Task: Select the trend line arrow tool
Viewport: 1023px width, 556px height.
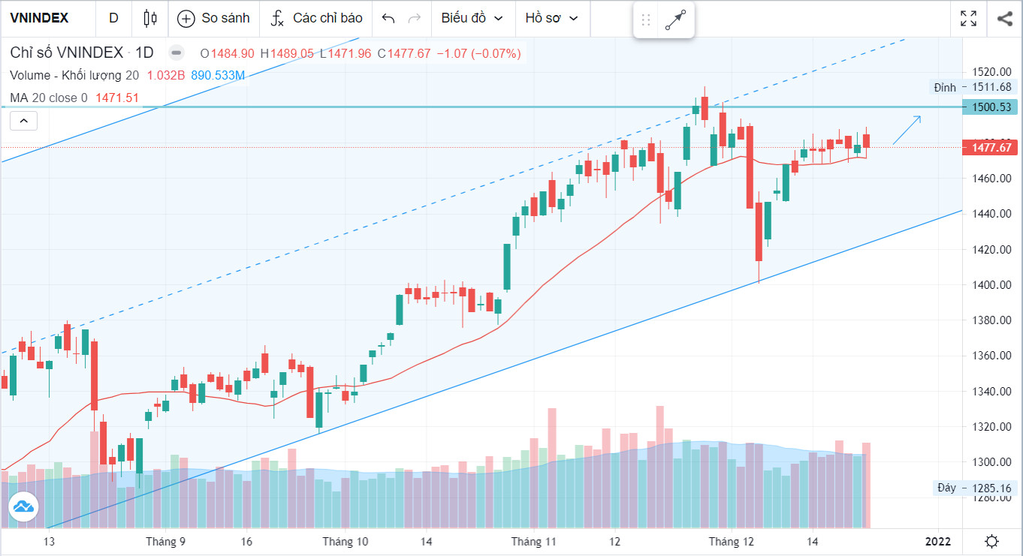Action: tap(676, 20)
